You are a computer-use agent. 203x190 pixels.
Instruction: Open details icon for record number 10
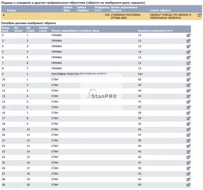pyautogui.click(x=188, y=80)
